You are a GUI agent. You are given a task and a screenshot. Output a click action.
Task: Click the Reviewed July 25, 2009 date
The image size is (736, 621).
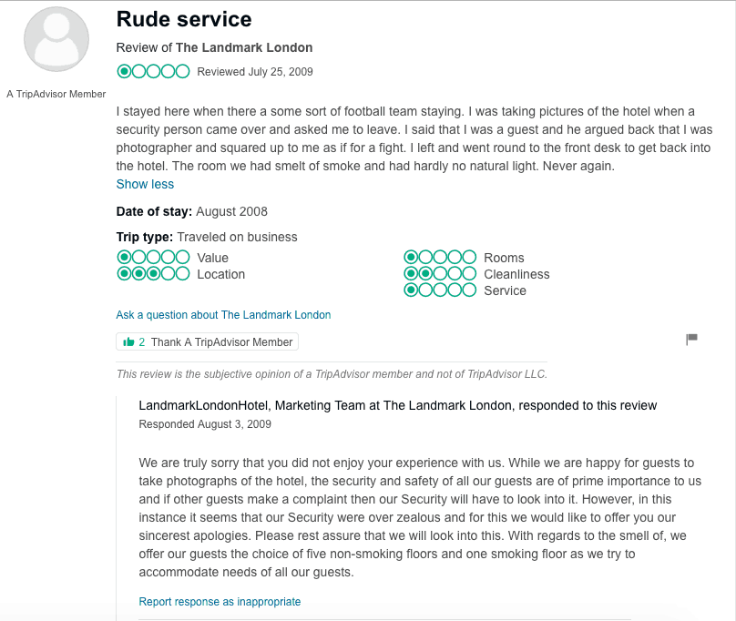point(254,72)
